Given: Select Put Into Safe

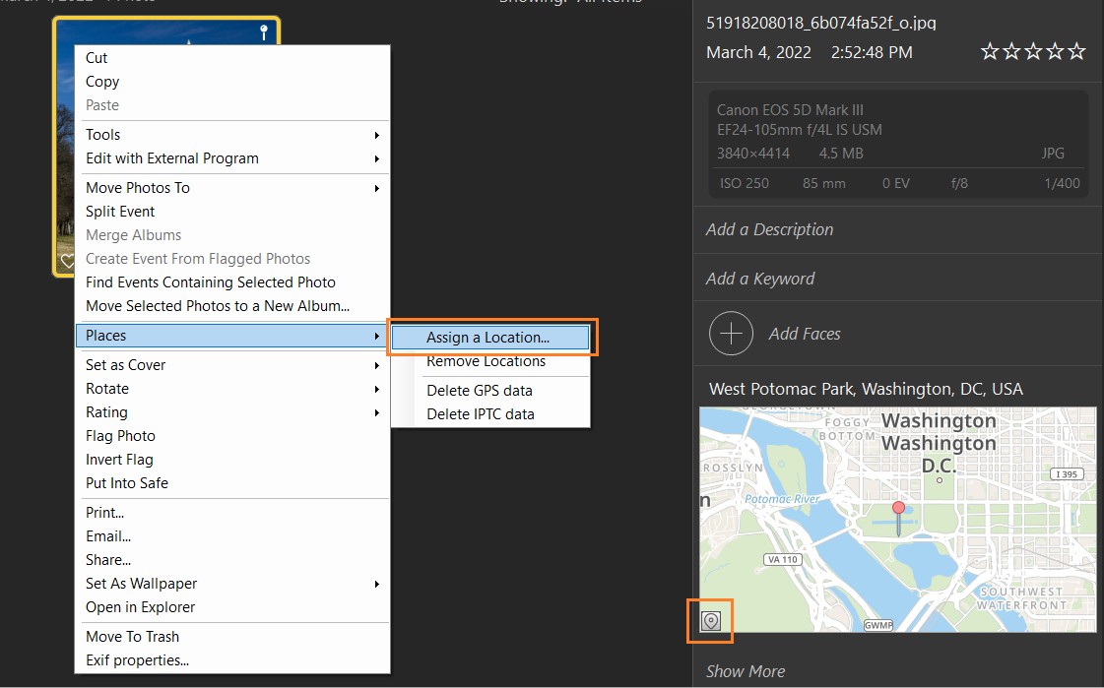Looking at the screenshot, I should (x=232, y=483).
